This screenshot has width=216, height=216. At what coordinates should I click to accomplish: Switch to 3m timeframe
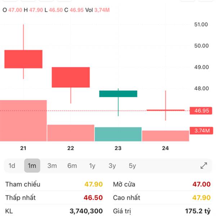[x=52, y=166]
